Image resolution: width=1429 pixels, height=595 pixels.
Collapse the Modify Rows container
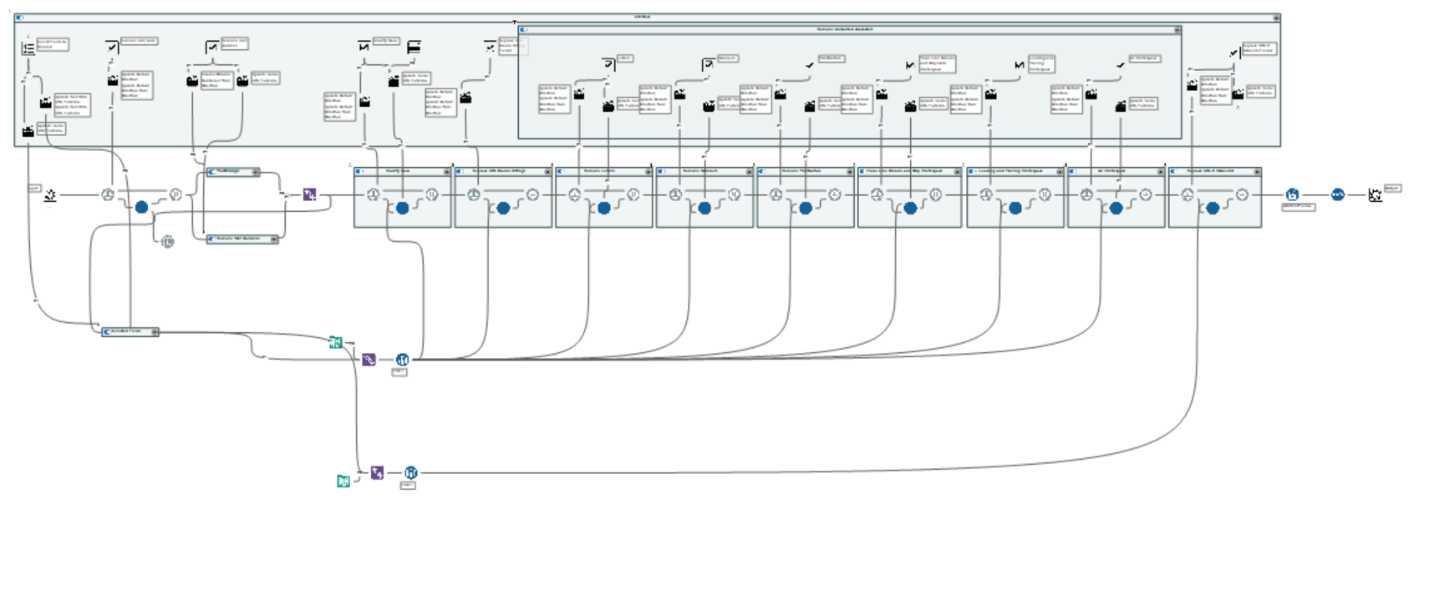[x=447, y=171]
